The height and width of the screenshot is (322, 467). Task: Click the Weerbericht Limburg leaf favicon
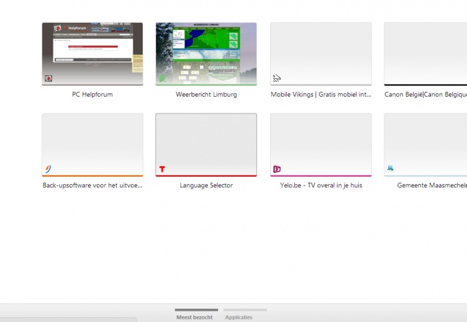coord(162,78)
